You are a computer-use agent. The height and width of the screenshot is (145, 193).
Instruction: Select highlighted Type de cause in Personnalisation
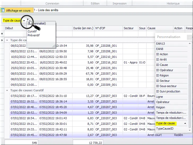click(171, 123)
